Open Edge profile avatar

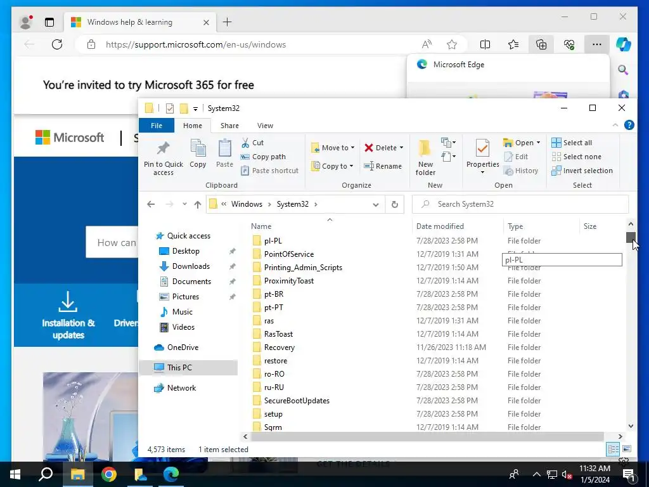pyautogui.click(x=25, y=22)
